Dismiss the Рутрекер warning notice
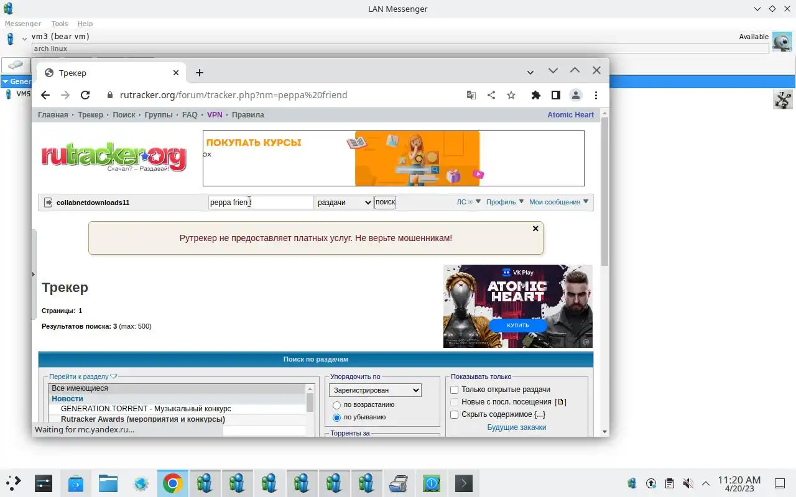This screenshot has width=796, height=497. point(535,229)
